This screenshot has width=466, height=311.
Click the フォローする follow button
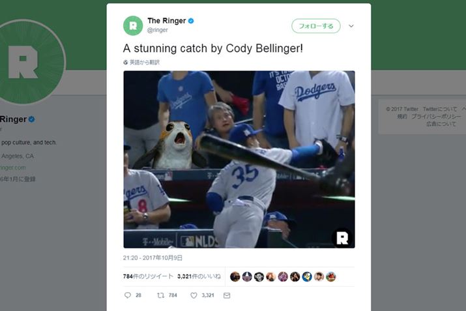pos(315,26)
